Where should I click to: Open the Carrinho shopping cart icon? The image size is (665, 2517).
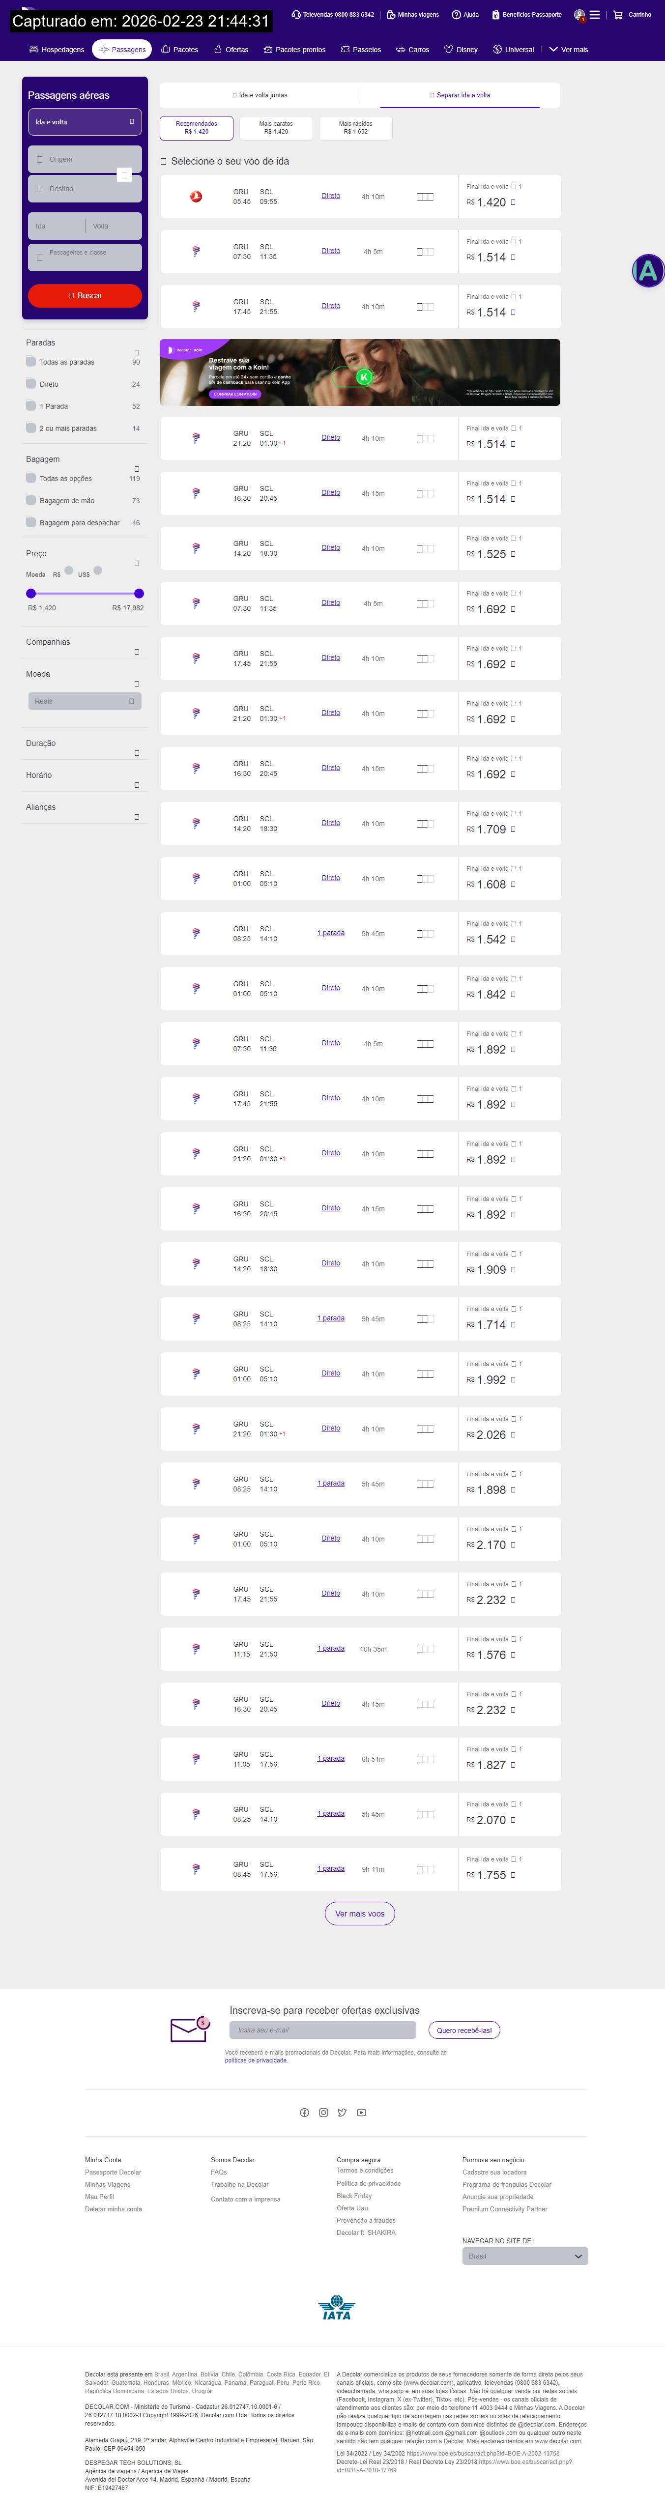pos(618,15)
